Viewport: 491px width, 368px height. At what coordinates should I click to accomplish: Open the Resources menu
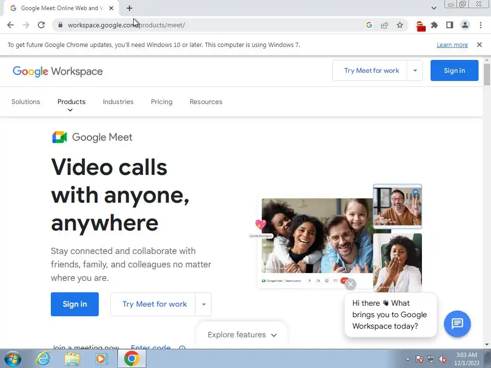point(206,102)
